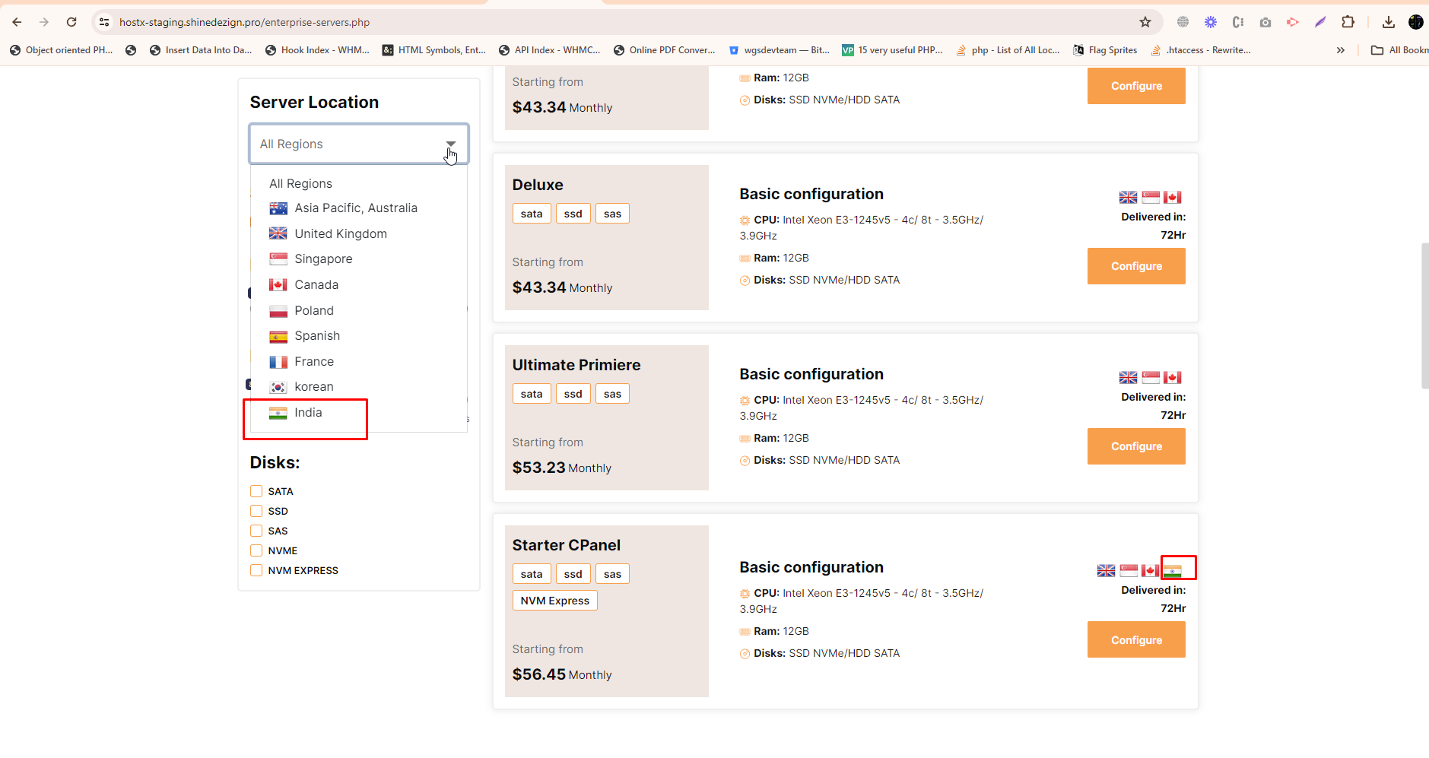Viewport: 1429px width, 758px height.
Task: Go back using the browser back arrow
Action: [x=17, y=22]
